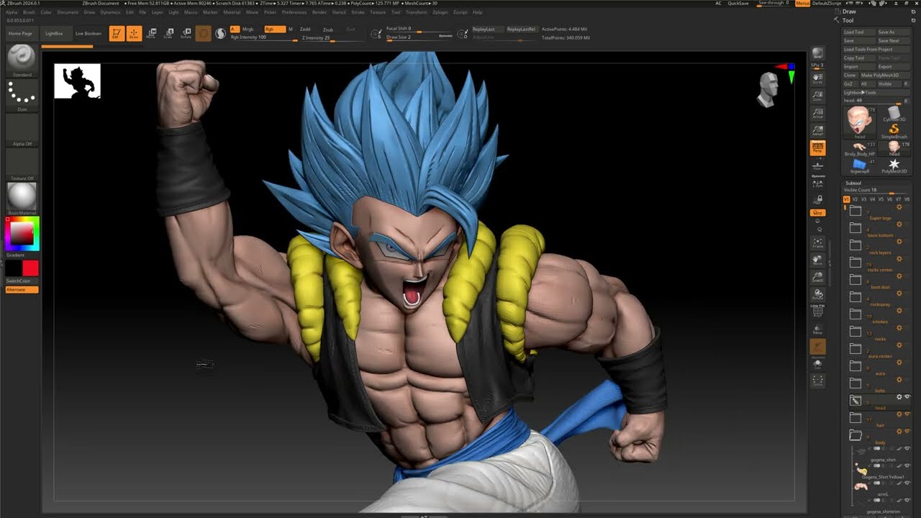The width and height of the screenshot is (921, 518).
Task: Open settings gear of boot dust folder
Action: (899, 276)
